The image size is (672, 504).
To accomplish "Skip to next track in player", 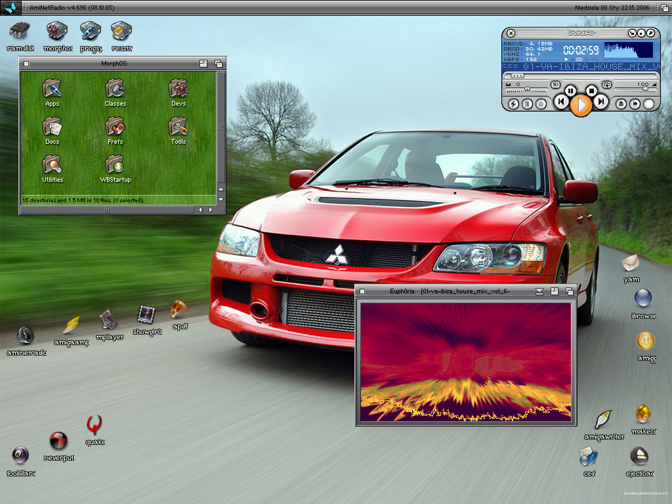I will [601, 102].
